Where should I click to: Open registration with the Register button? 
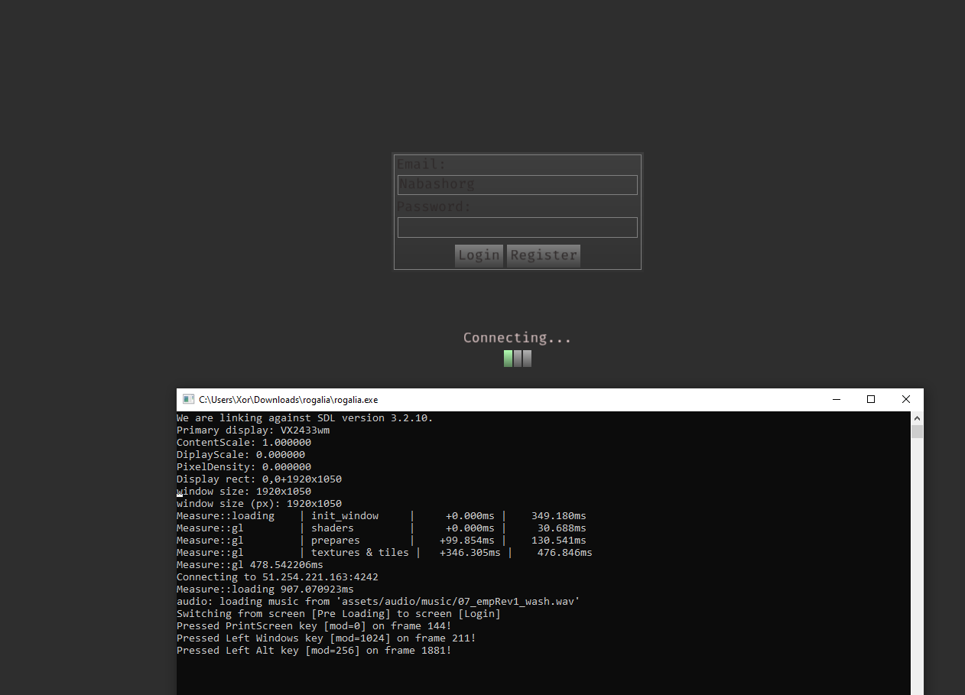click(544, 255)
